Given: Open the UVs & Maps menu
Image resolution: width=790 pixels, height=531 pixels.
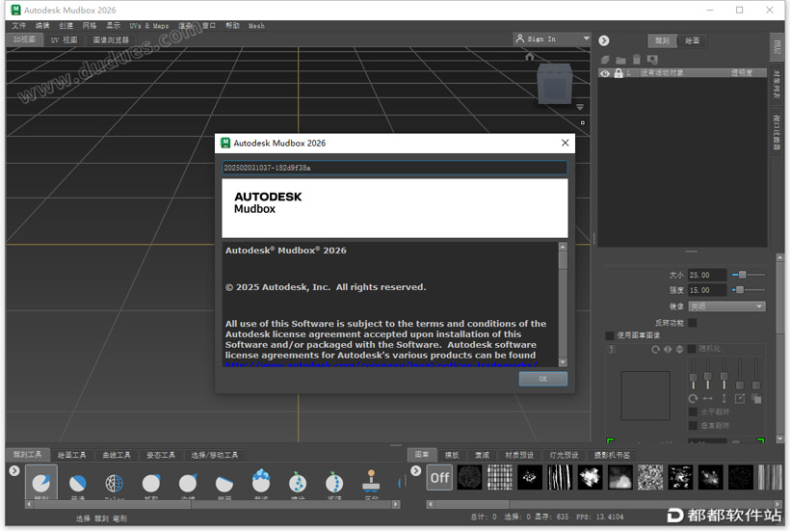Looking at the screenshot, I should coord(149,26).
